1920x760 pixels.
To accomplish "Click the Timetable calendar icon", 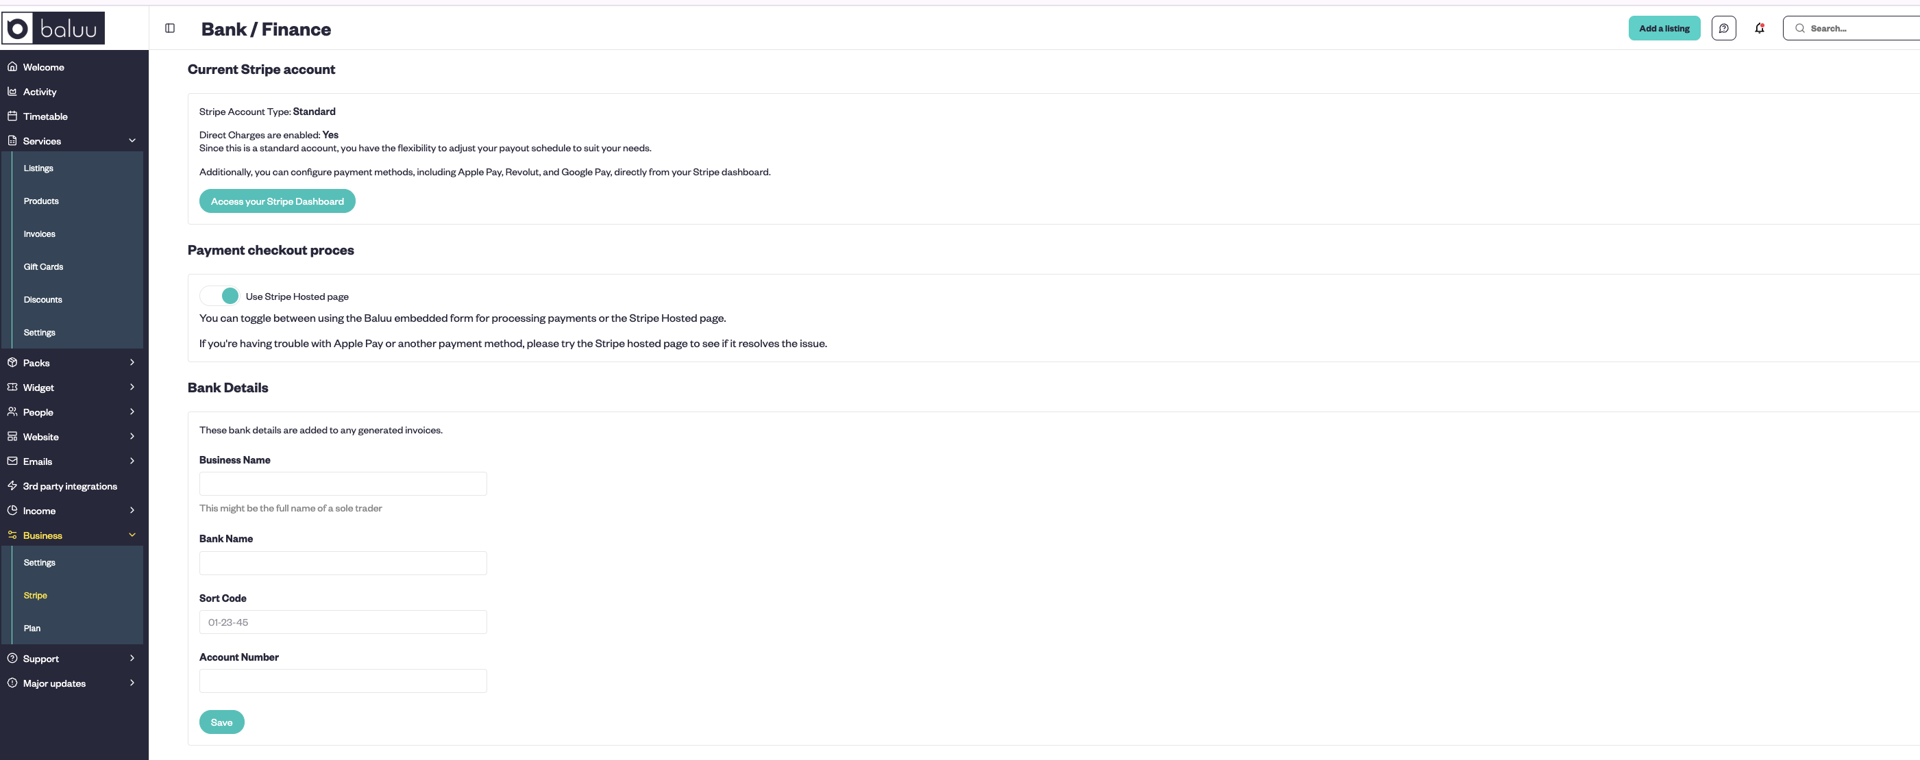I will 12,116.
